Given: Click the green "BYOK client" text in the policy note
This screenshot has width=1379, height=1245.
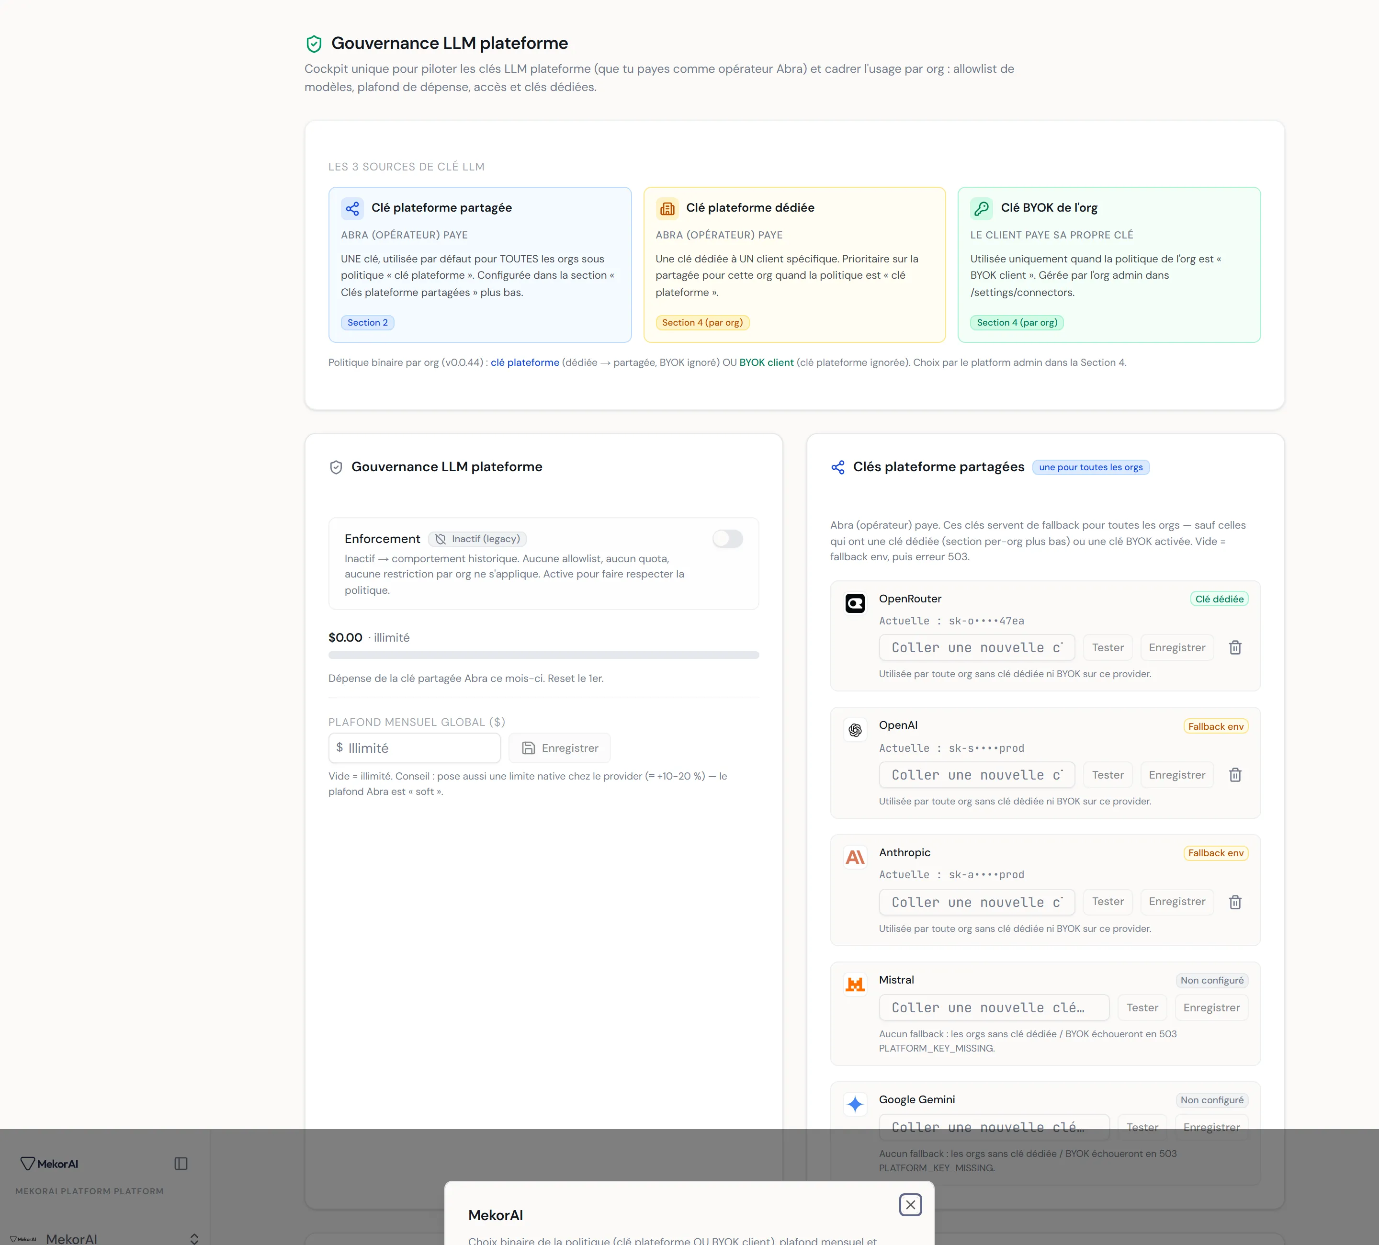Looking at the screenshot, I should 766,362.
